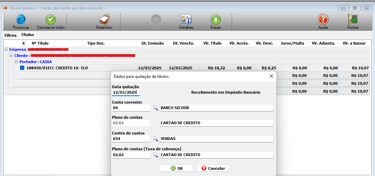The height and width of the screenshot is (176, 375).
Task: Collapse the Cliente tree group
Action: click(11, 56)
